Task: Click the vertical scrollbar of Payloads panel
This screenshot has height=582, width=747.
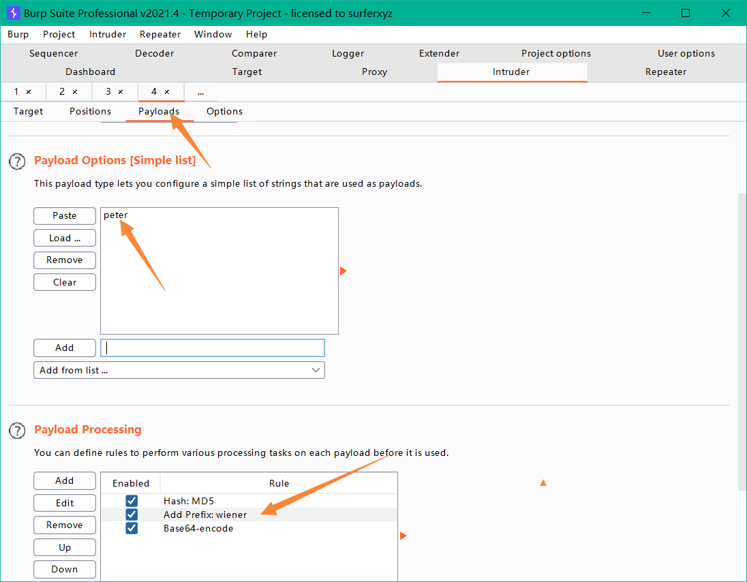Action: [742, 341]
